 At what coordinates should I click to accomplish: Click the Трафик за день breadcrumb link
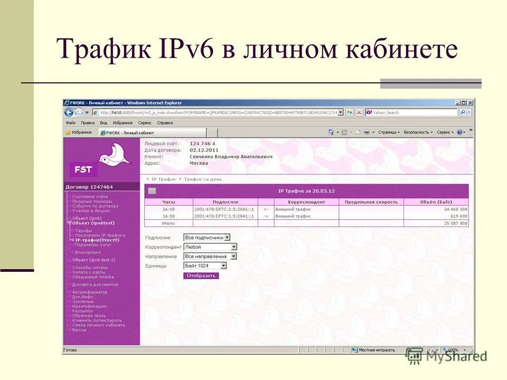203,179
